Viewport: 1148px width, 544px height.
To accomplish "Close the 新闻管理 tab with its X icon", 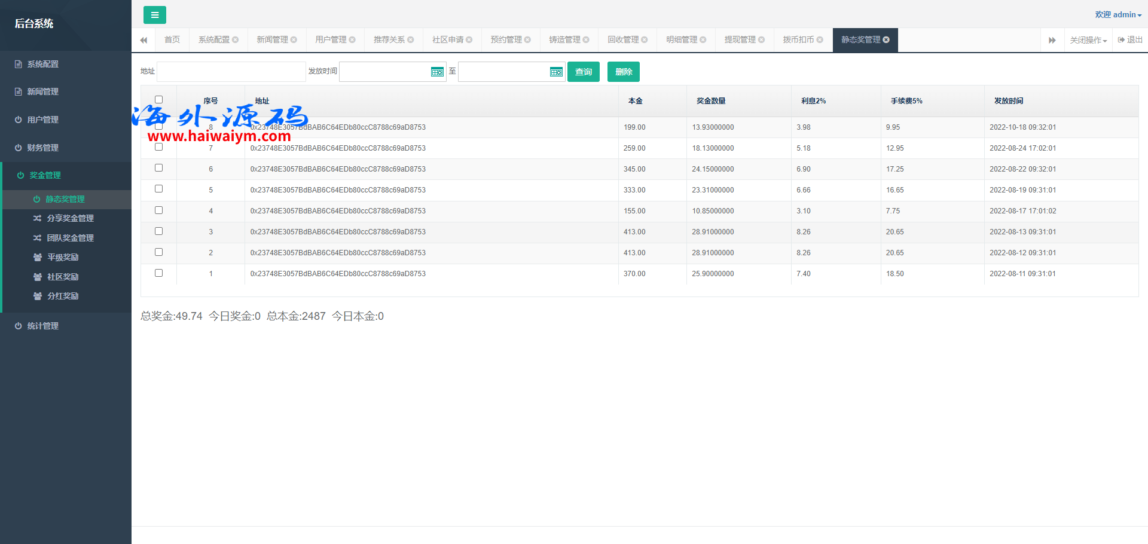I will 294,40.
